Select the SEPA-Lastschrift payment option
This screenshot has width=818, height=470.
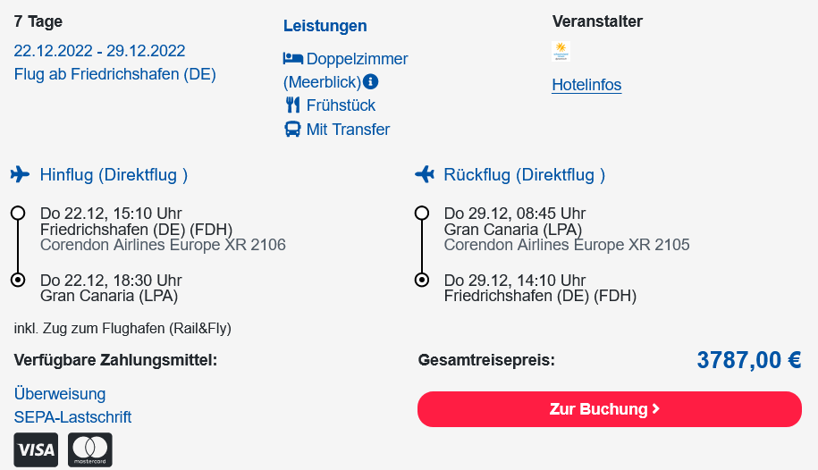72,416
